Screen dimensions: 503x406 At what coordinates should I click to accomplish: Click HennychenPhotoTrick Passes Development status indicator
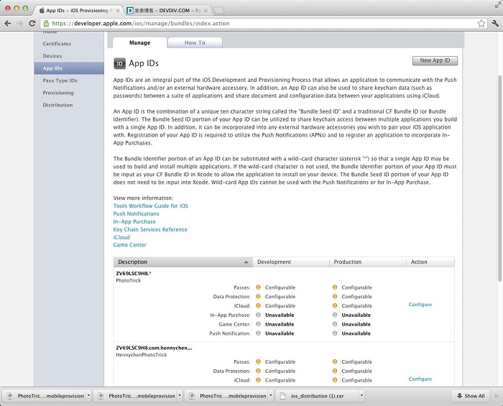258,361
